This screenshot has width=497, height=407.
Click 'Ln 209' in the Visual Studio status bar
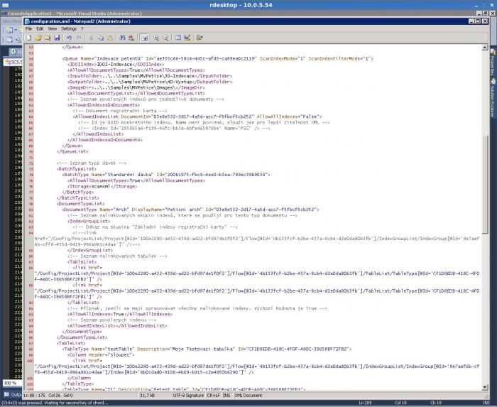(365, 403)
